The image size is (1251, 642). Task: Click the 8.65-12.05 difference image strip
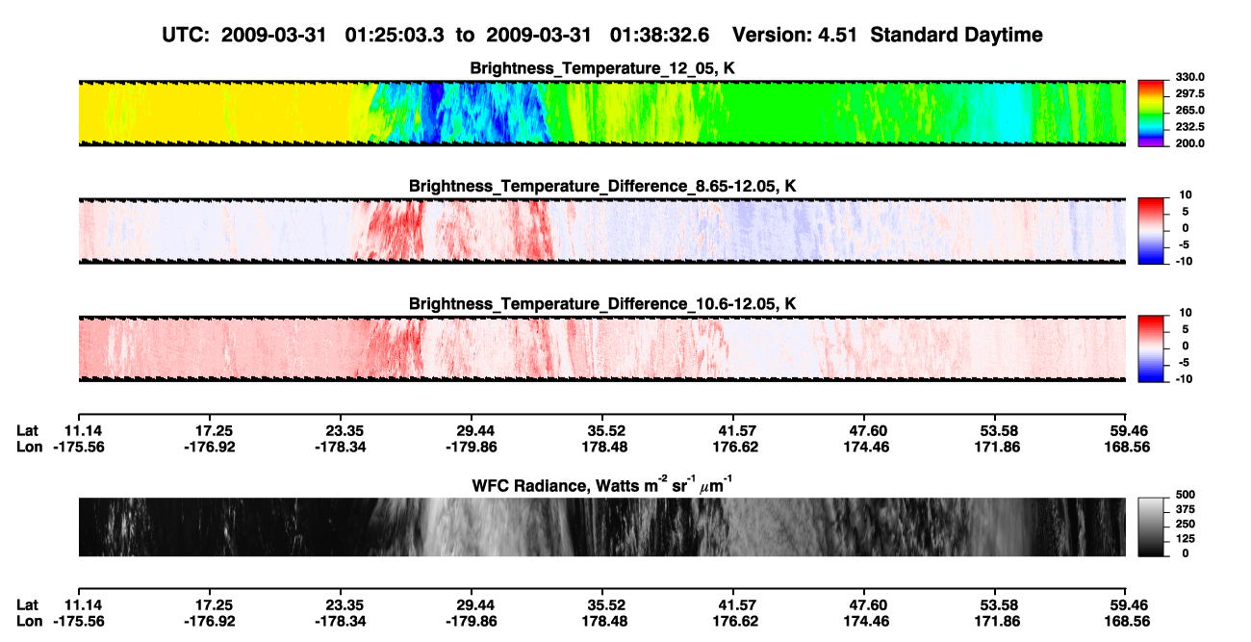click(x=601, y=231)
